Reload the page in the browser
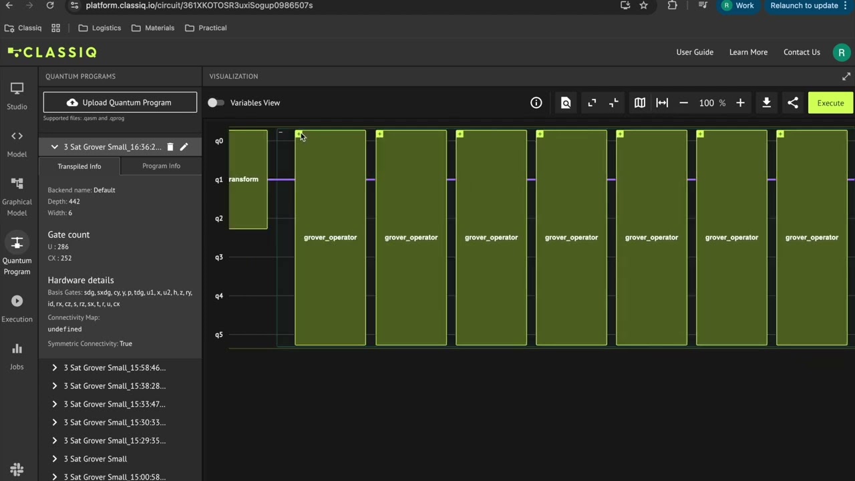 coord(50,5)
